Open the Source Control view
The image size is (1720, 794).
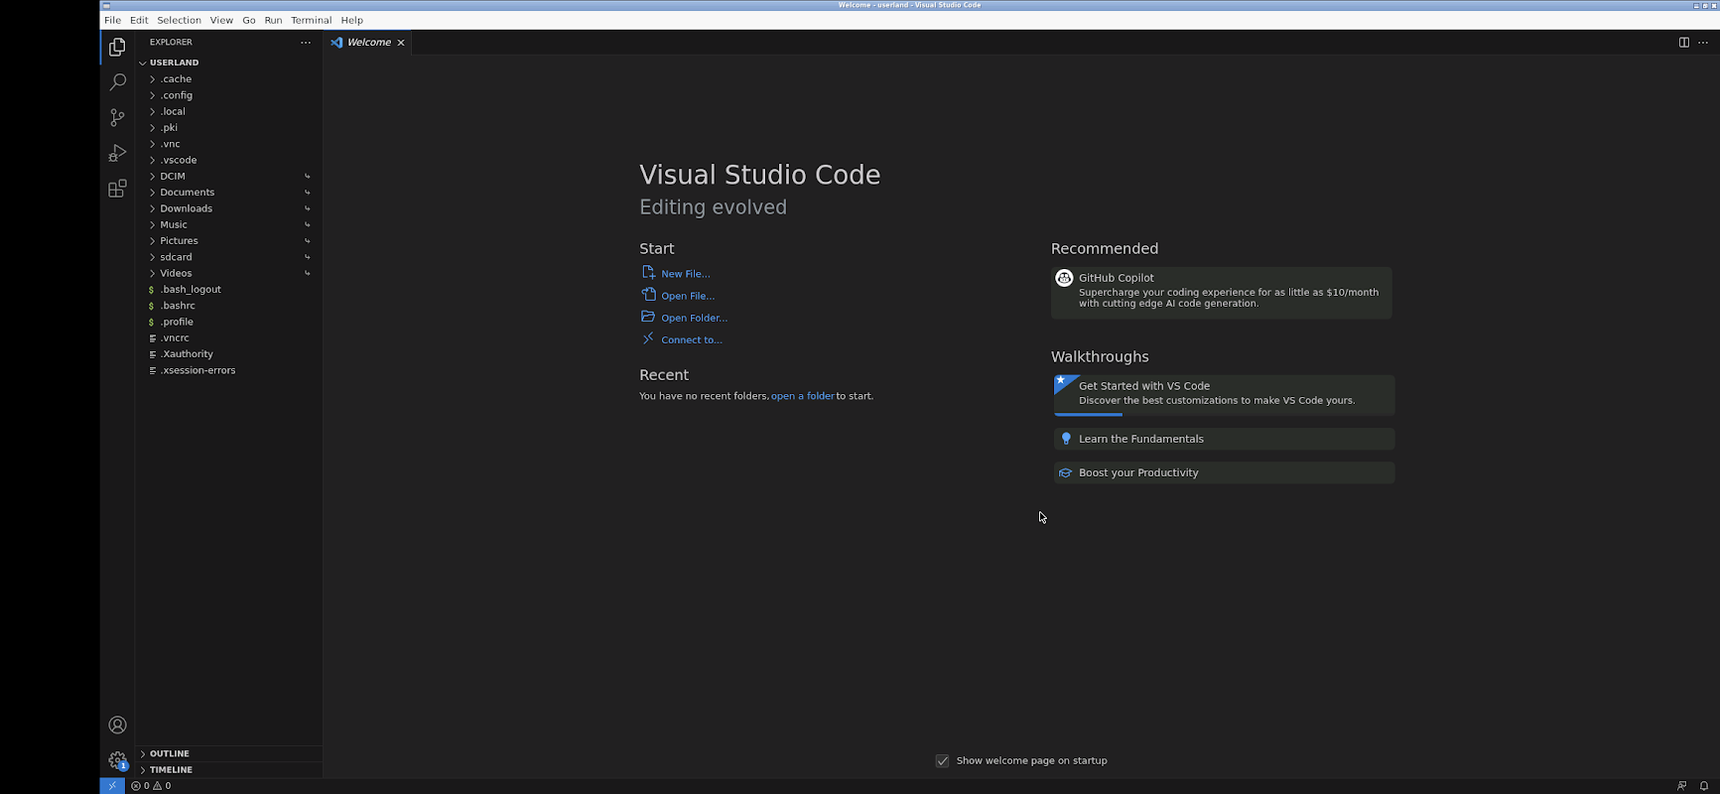[117, 118]
